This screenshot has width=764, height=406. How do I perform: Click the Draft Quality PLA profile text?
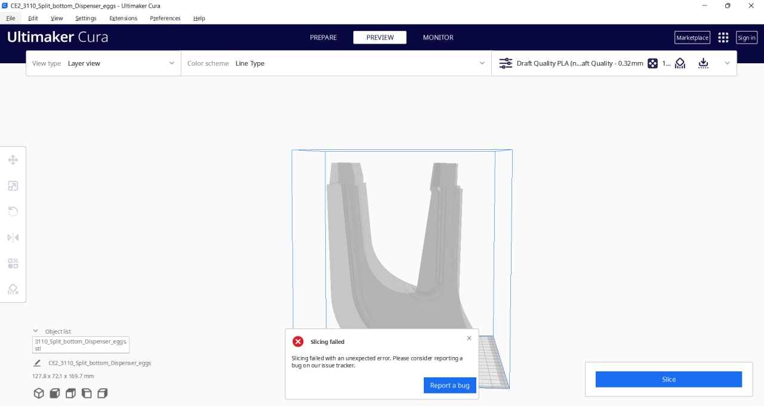pos(580,63)
